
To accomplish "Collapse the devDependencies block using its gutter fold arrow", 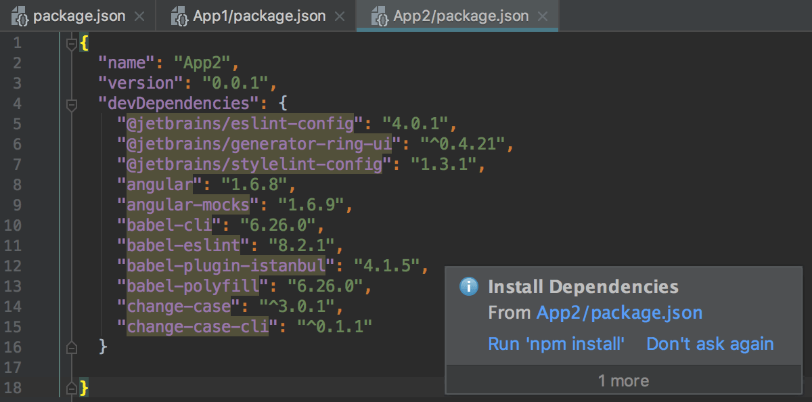I will [x=70, y=103].
